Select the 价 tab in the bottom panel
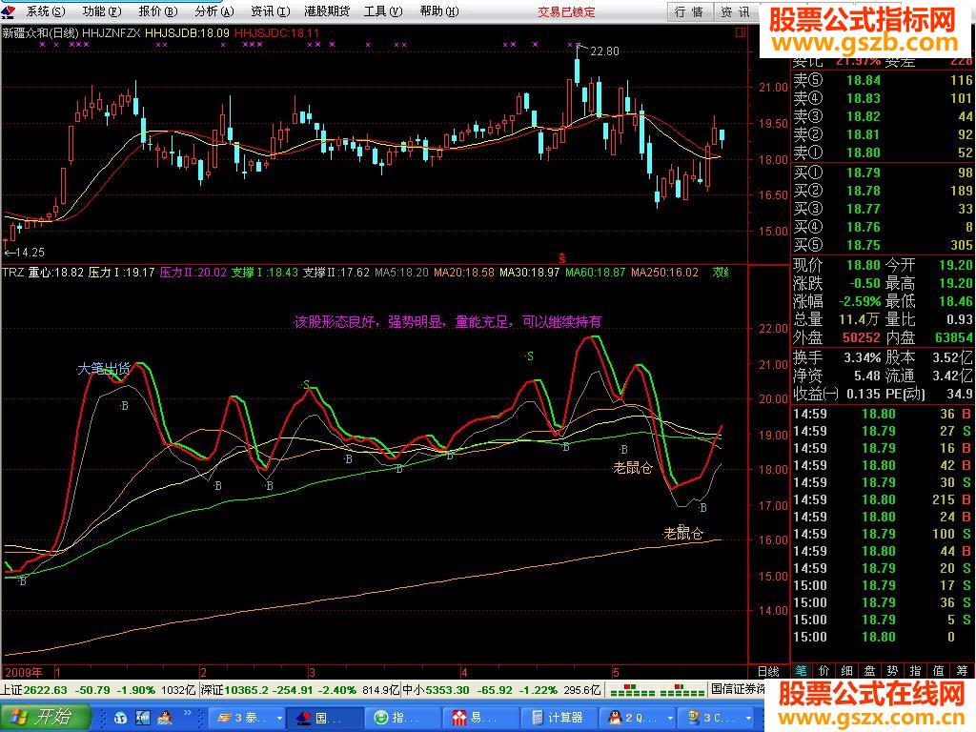This screenshot has height=732, width=976. point(824,670)
